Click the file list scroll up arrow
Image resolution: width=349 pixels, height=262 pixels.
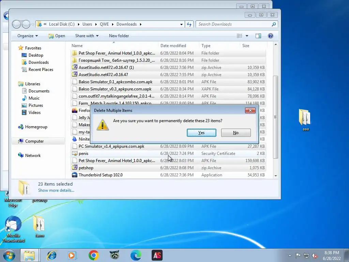coord(275,45)
